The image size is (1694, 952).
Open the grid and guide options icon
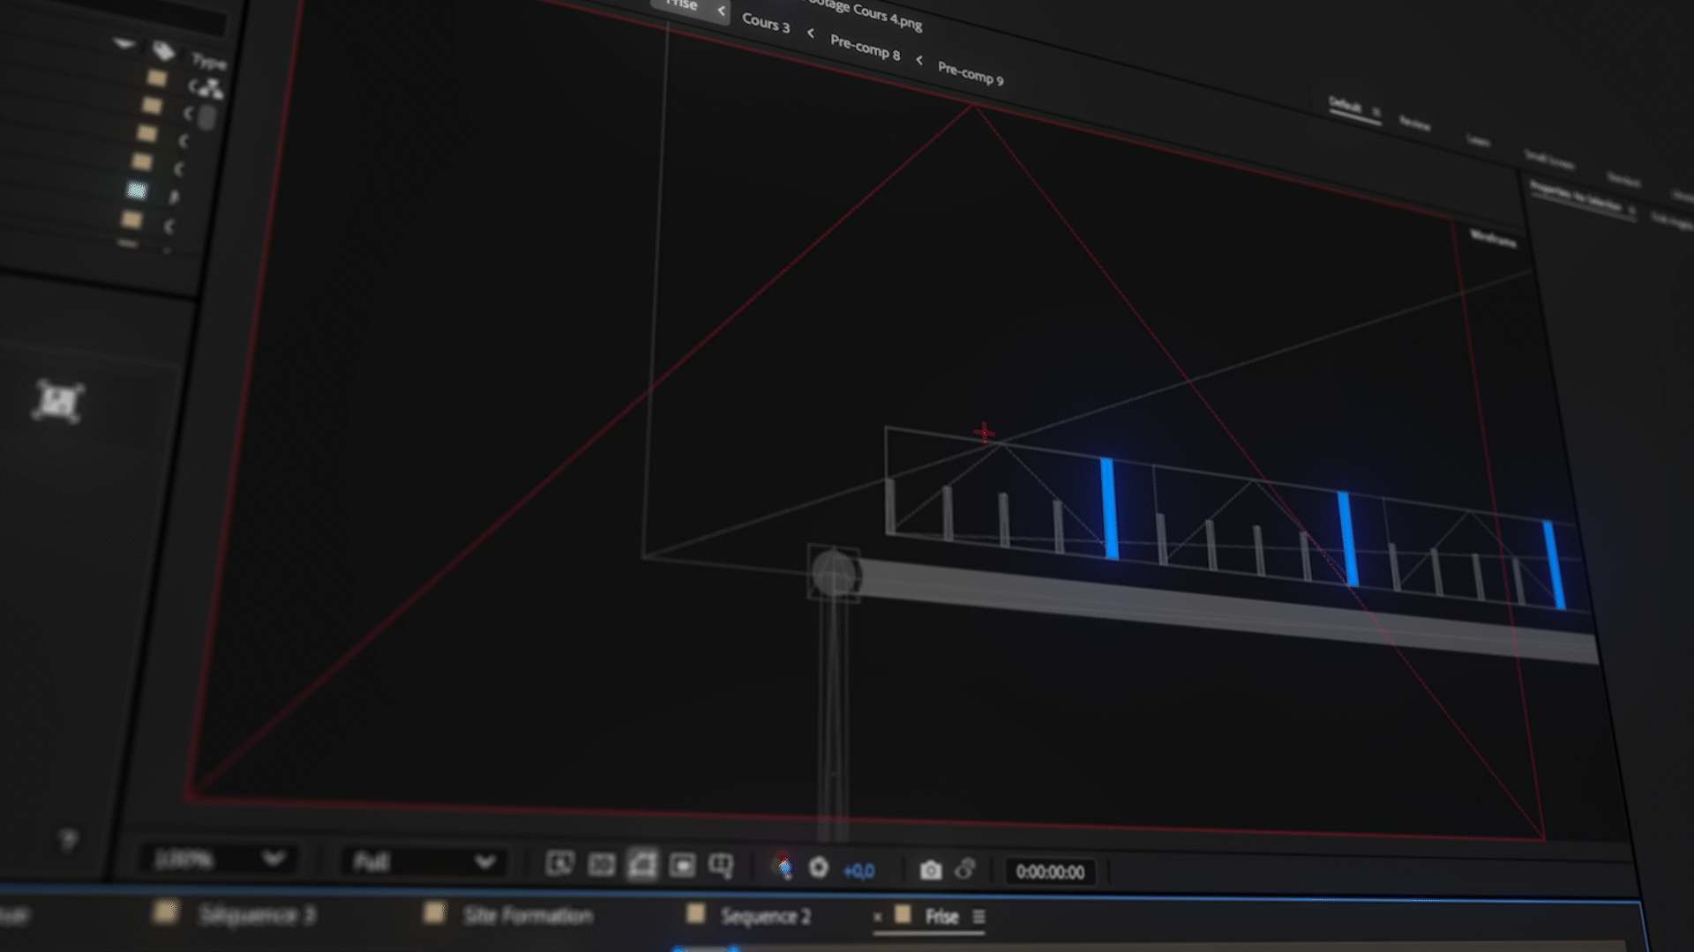(x=721, y=866)
